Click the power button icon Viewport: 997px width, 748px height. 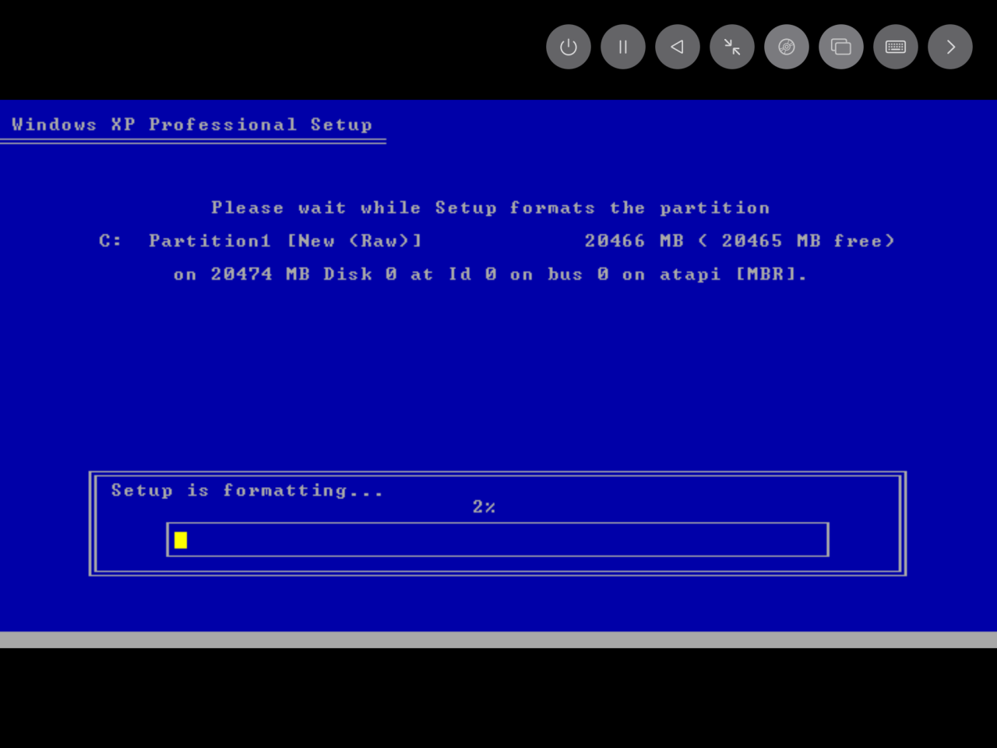pyautogui.click(x=569, y=47)
